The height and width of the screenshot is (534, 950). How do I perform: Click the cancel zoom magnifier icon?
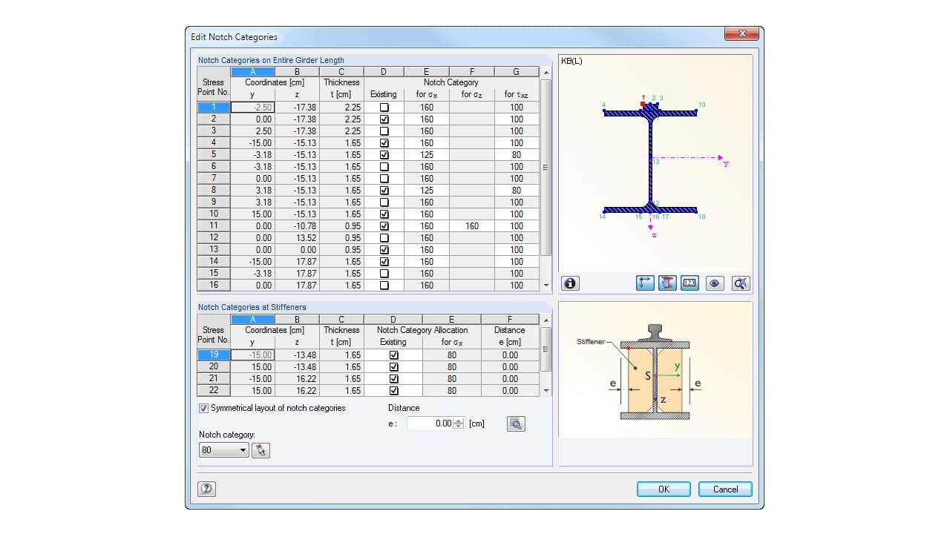click(740, 283)
